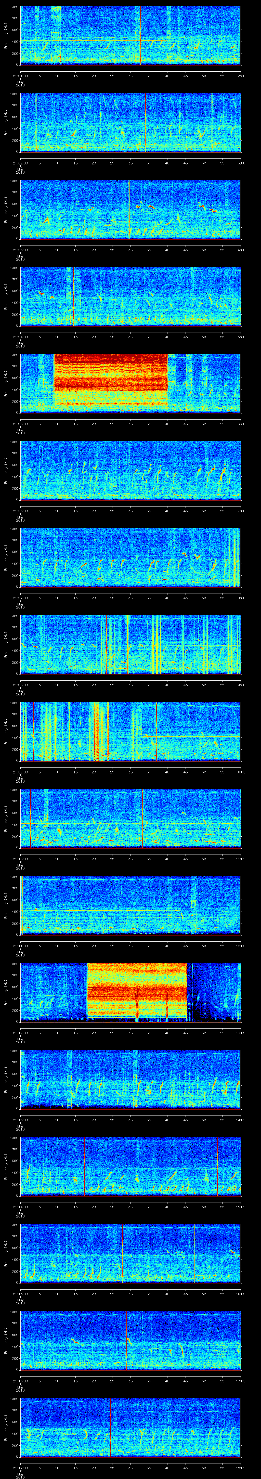The width and height of the screenshot is (261, 1479).
Task: Click the 21:11:00 start time label
Action: (20, 946)
